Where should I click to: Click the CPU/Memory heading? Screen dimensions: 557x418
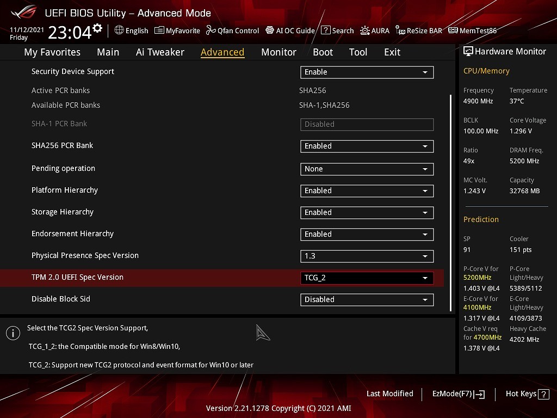[486, 71]
